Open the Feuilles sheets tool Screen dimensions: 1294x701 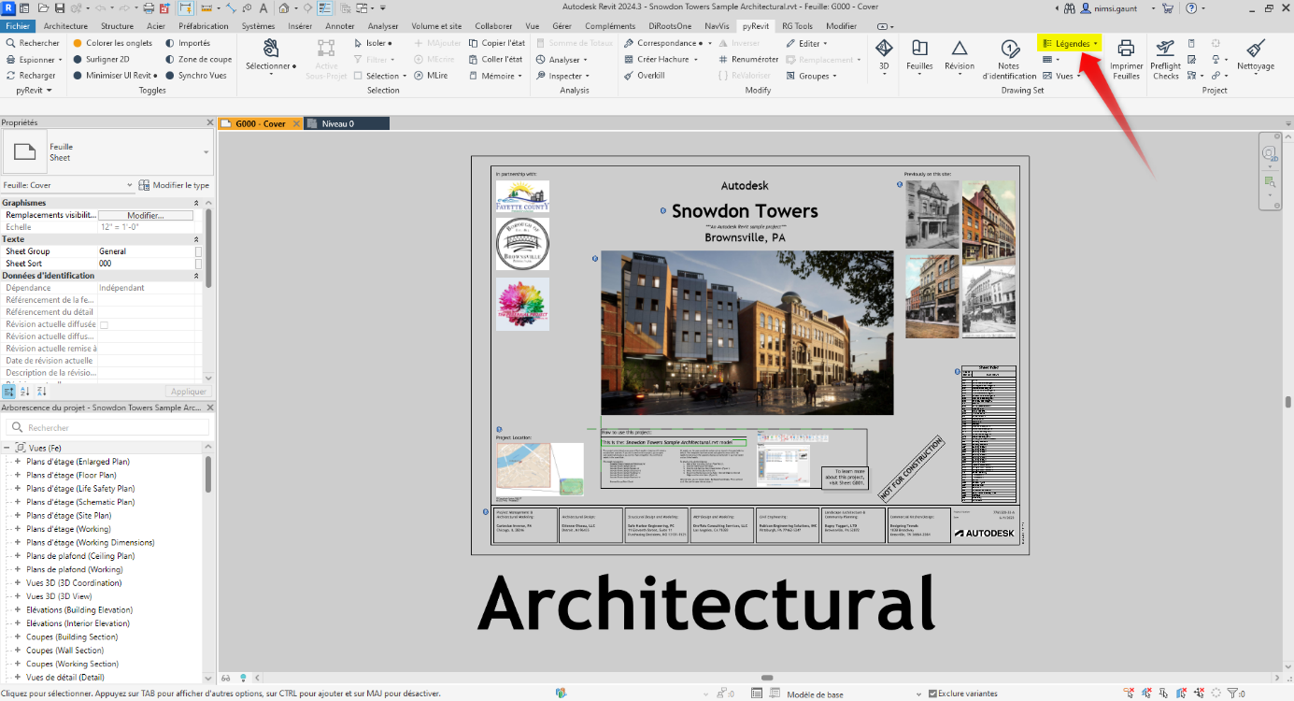[919, 49]
